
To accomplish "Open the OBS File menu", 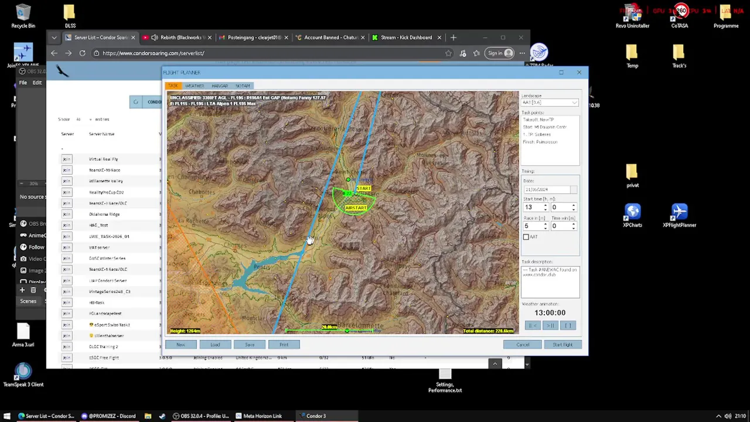I will tap(23, 83).
